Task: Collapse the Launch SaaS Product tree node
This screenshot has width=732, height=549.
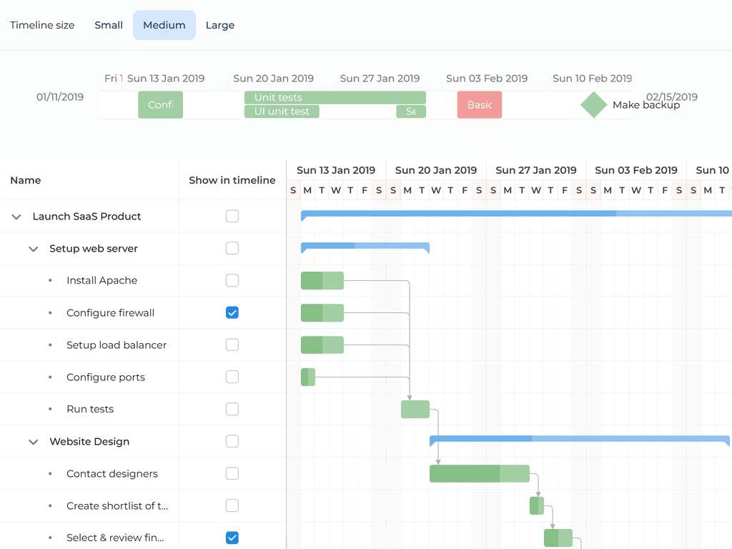Action: pyautogui.click(x=16, y=216)
